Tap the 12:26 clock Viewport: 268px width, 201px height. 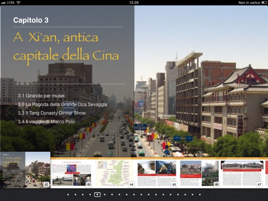coord(134,3)
